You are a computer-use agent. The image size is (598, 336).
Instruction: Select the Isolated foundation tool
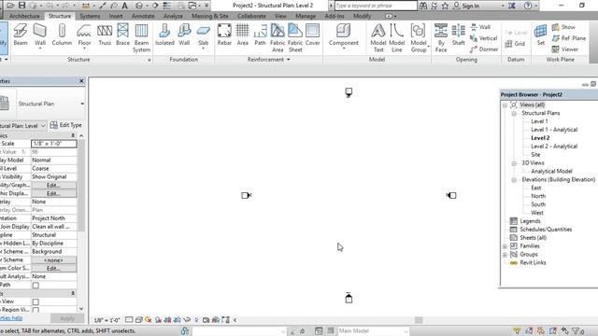pyautogui.click(x=164, y=35)
